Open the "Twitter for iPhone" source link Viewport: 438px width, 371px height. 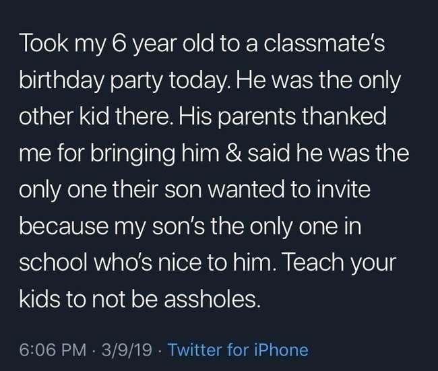coord(238,349)
